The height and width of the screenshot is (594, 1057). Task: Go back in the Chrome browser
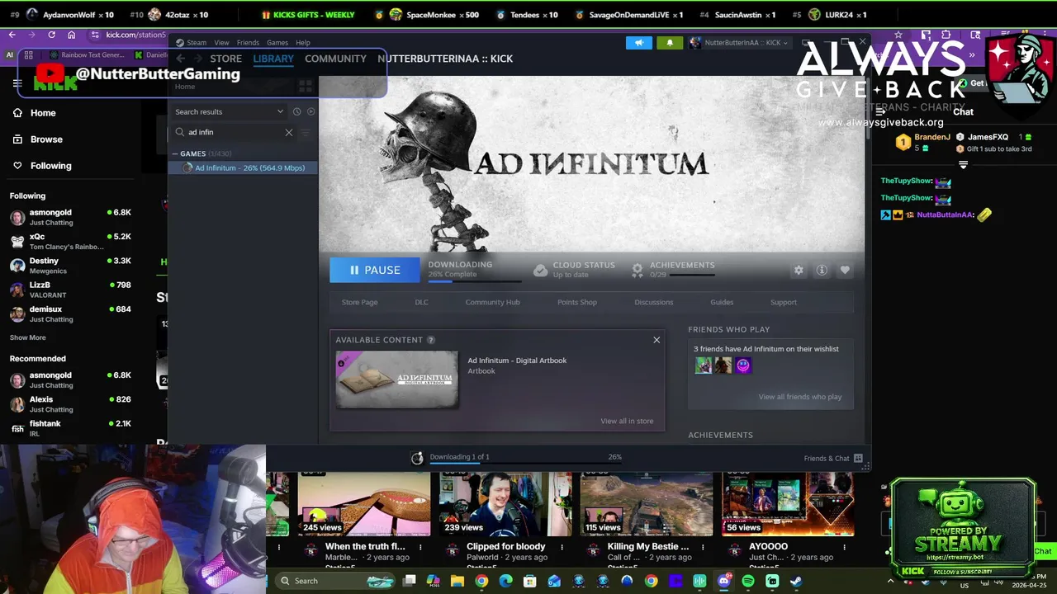click(12, 35)
